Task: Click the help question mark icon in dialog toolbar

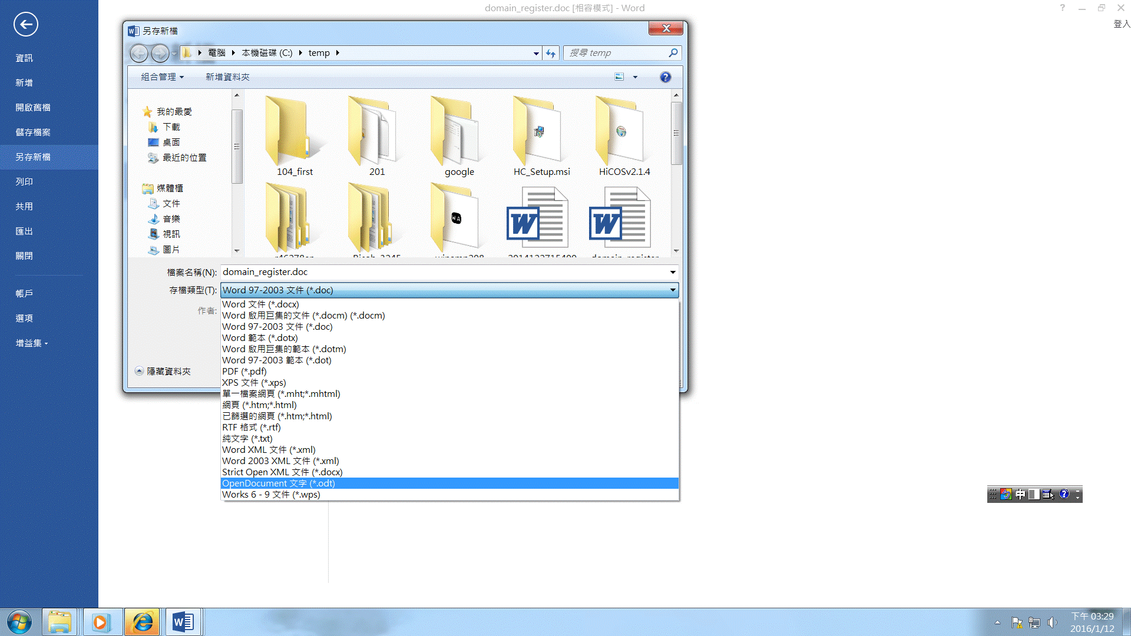Action: 665,77
